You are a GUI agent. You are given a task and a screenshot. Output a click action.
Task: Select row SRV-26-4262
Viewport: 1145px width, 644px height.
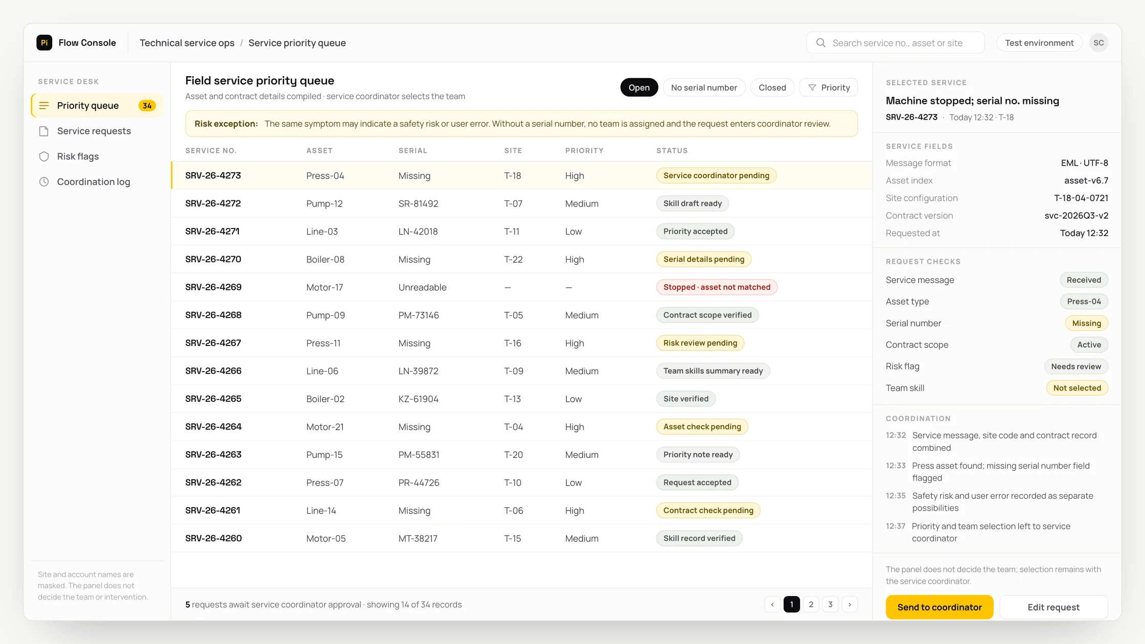click(521, 482)
